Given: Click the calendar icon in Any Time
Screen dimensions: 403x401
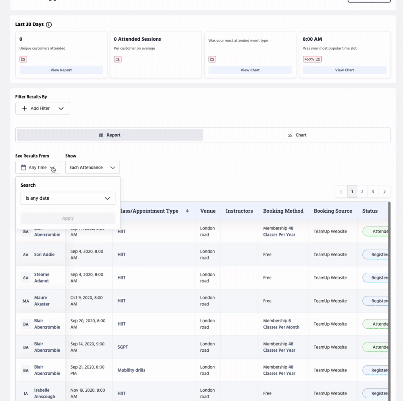Looking at the screenshot, I should click(x=23, y=167).
